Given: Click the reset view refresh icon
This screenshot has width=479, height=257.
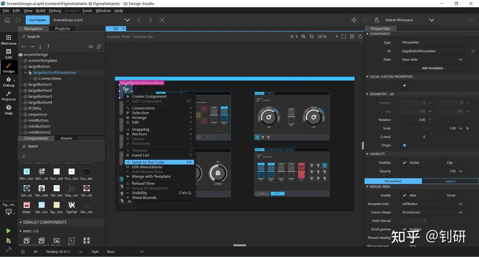Looking at the screenshot, I should (360, 36).
